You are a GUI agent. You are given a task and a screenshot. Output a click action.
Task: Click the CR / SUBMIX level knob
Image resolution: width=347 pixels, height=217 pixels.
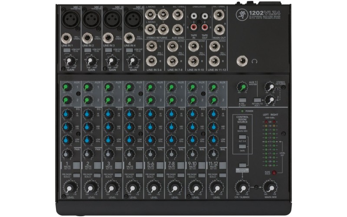click(242, 188)
